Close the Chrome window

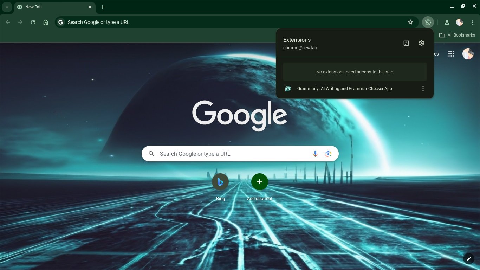pos(474,6)
